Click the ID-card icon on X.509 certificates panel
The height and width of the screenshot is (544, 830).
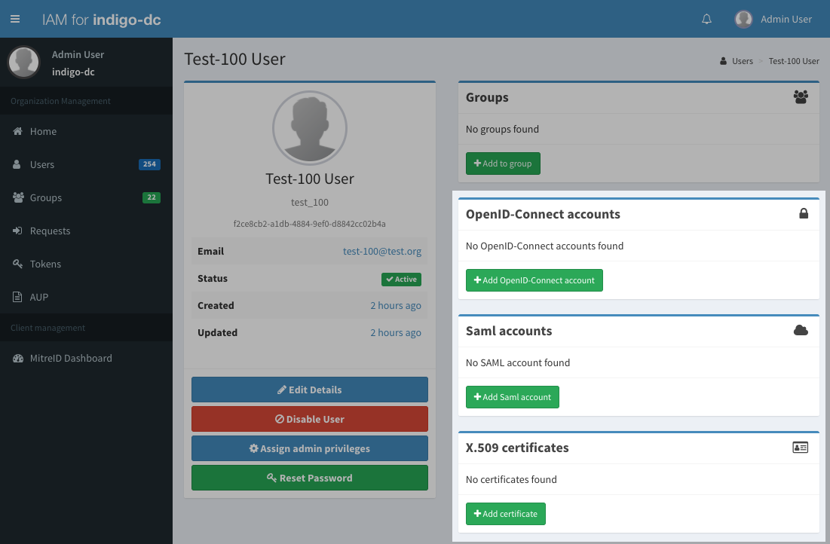click(800, 447)
